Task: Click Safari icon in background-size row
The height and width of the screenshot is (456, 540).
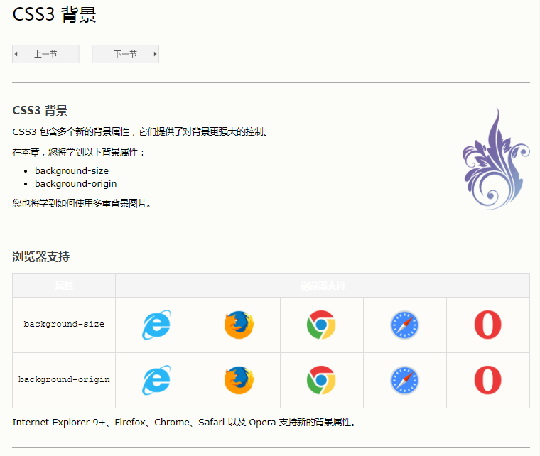Action: [x=405, y=325]
